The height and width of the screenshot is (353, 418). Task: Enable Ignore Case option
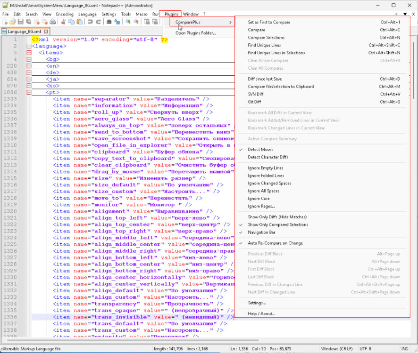point(322,199)
